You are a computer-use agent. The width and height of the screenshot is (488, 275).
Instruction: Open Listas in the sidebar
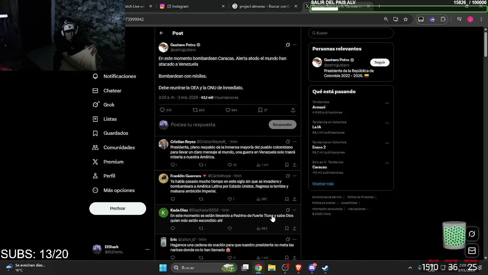tap(105, 119)
